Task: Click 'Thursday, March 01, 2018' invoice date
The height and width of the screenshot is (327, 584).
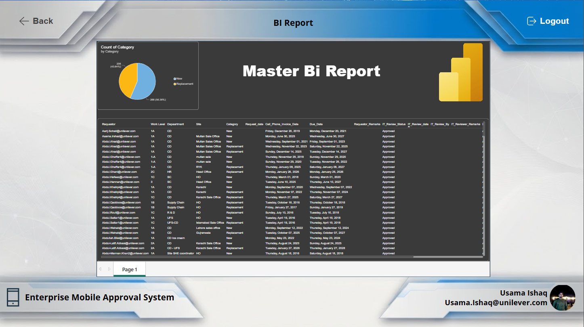Action: tap(282, 177)
